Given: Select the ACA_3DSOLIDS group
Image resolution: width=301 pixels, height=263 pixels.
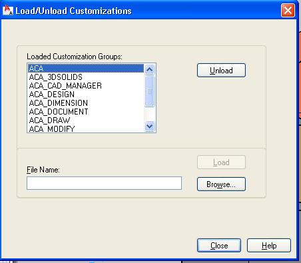Looking at the screenshot, I should [86, 77].
